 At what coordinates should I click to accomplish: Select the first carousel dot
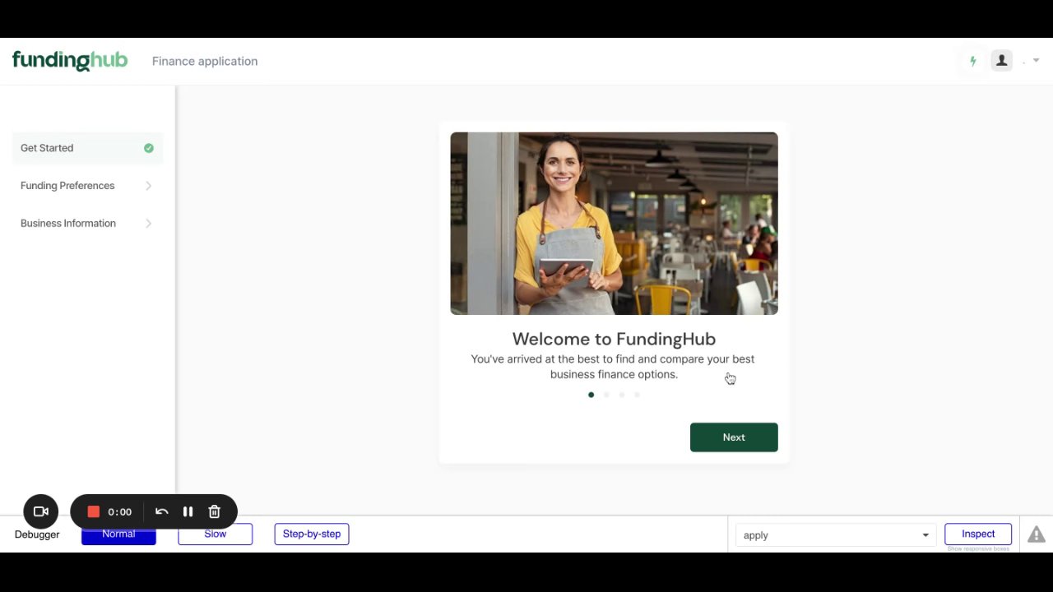591,395
